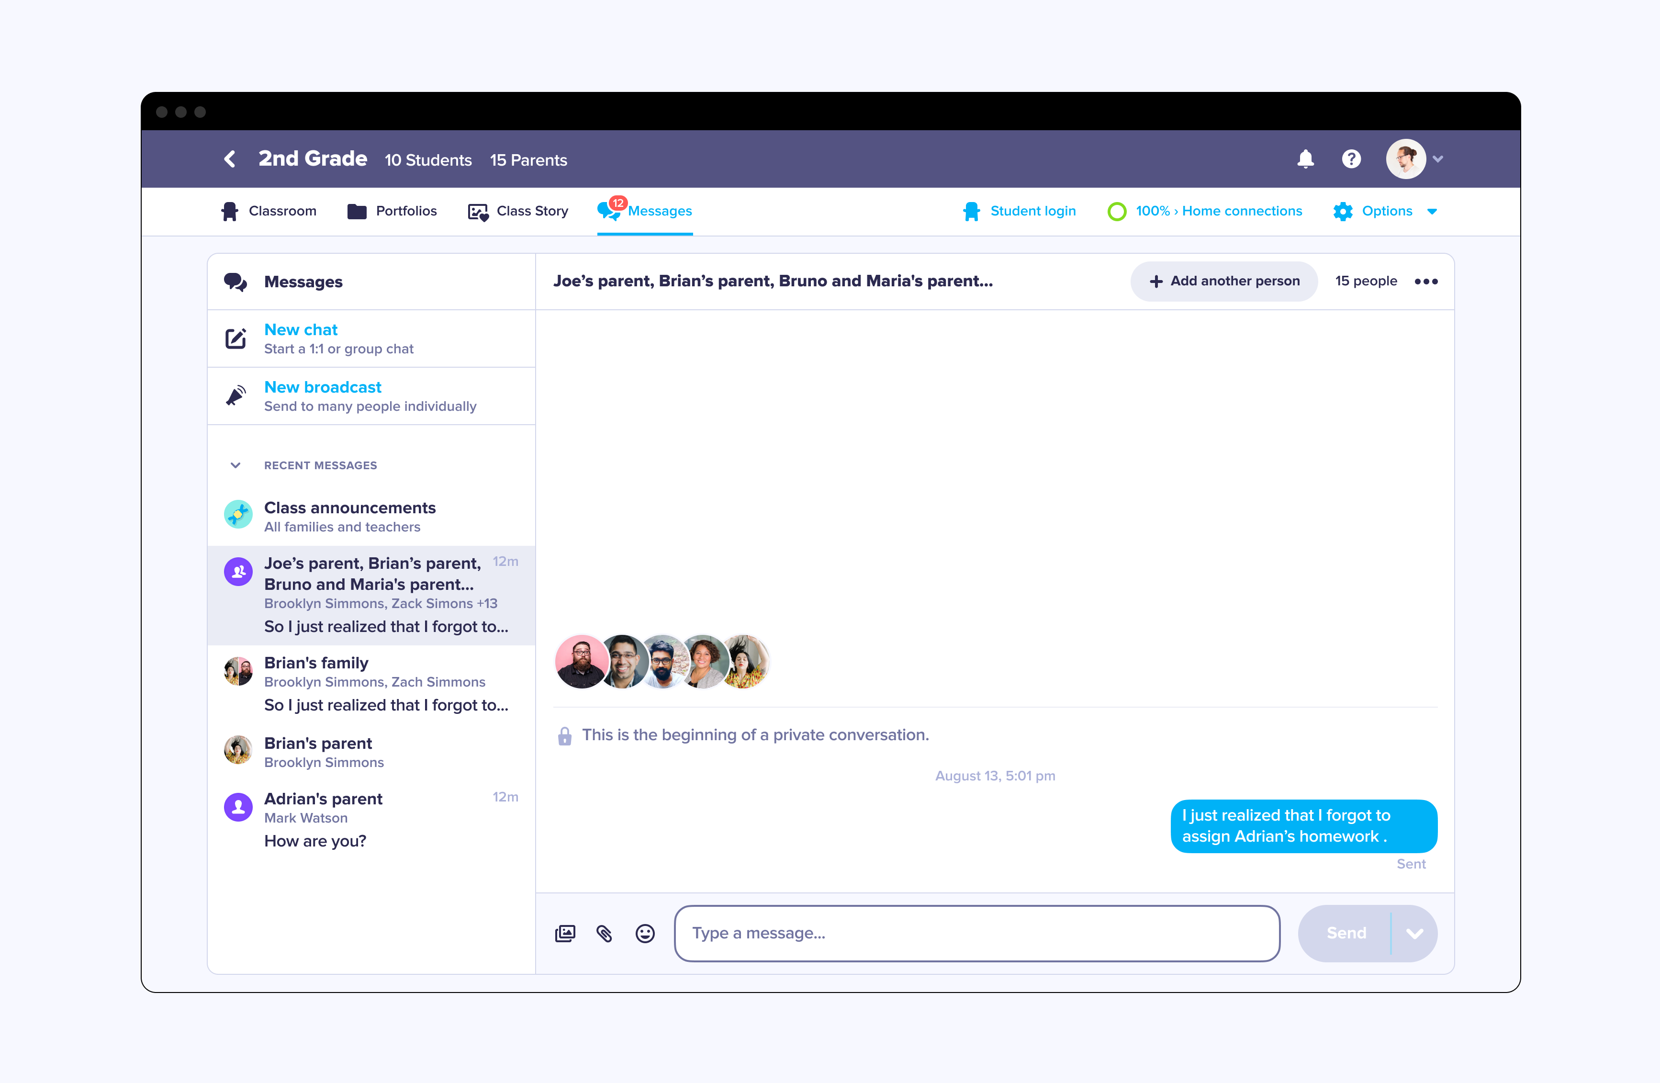Click the Messages panel header chat icon

click(x=235, y=282)
